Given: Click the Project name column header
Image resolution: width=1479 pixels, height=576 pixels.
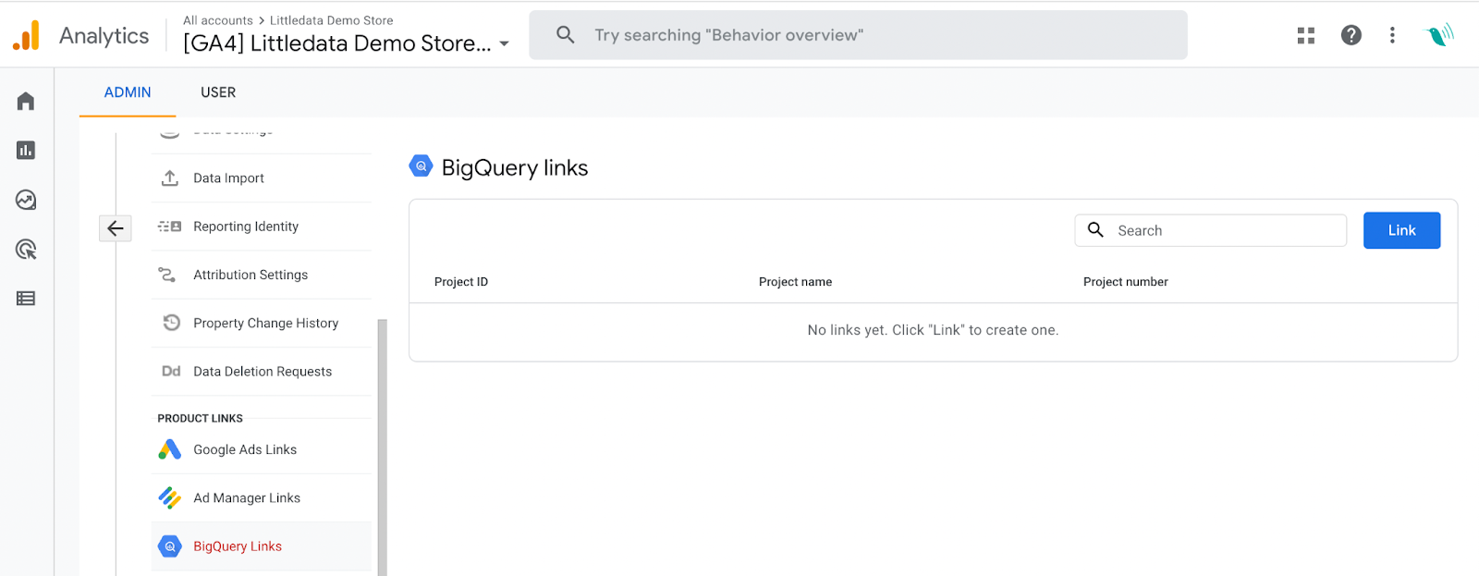Looking at the screenshot, I should 795,282.
